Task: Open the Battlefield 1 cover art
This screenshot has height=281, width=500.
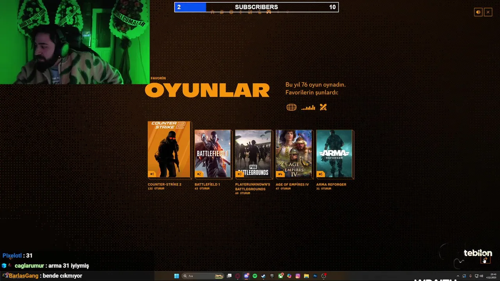Action: 212,154
